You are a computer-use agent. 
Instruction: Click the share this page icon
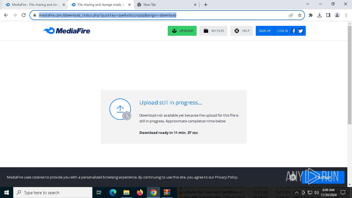(291, 15)
